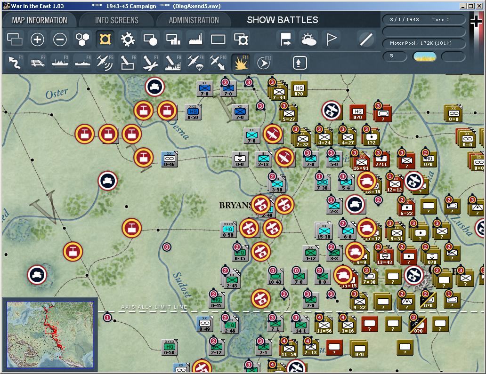The height and width of the screenshot is (374, 486).
Task: Click the Axis Ally Limit Line label
Action: (154, 307)
